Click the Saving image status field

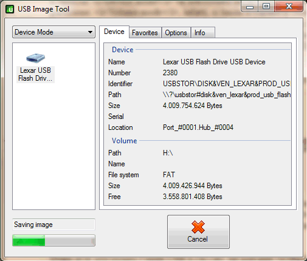click(x=53, y=225)
